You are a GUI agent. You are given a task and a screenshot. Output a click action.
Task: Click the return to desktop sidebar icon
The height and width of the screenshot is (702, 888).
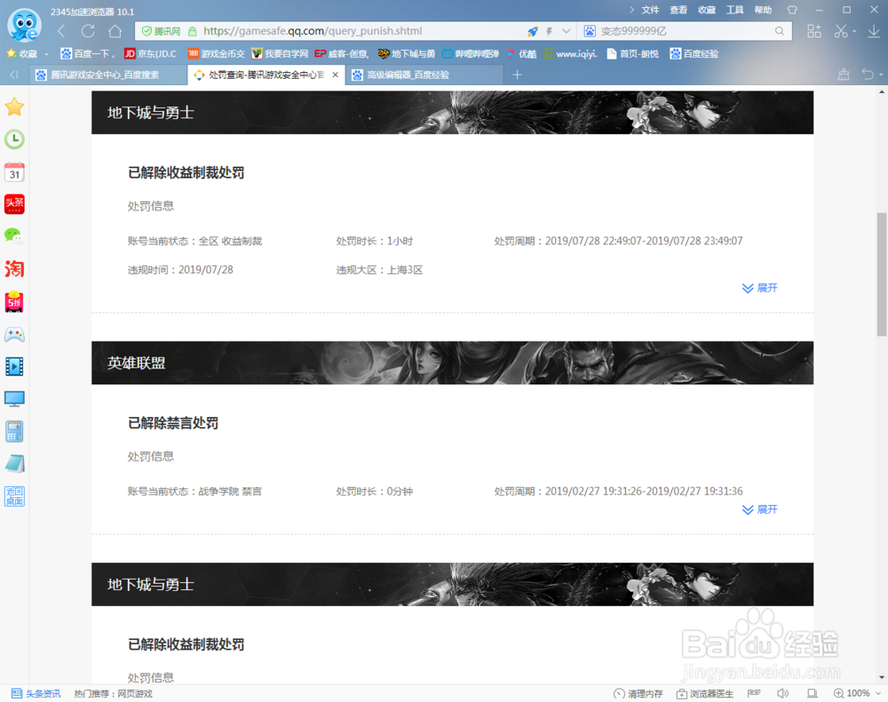(14, 496)
